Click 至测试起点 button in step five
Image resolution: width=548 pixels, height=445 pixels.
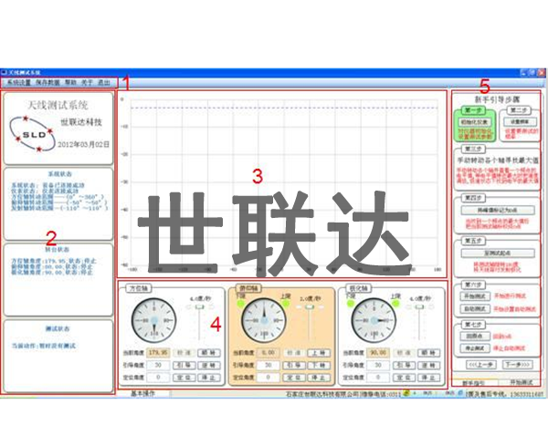[498, 253]
